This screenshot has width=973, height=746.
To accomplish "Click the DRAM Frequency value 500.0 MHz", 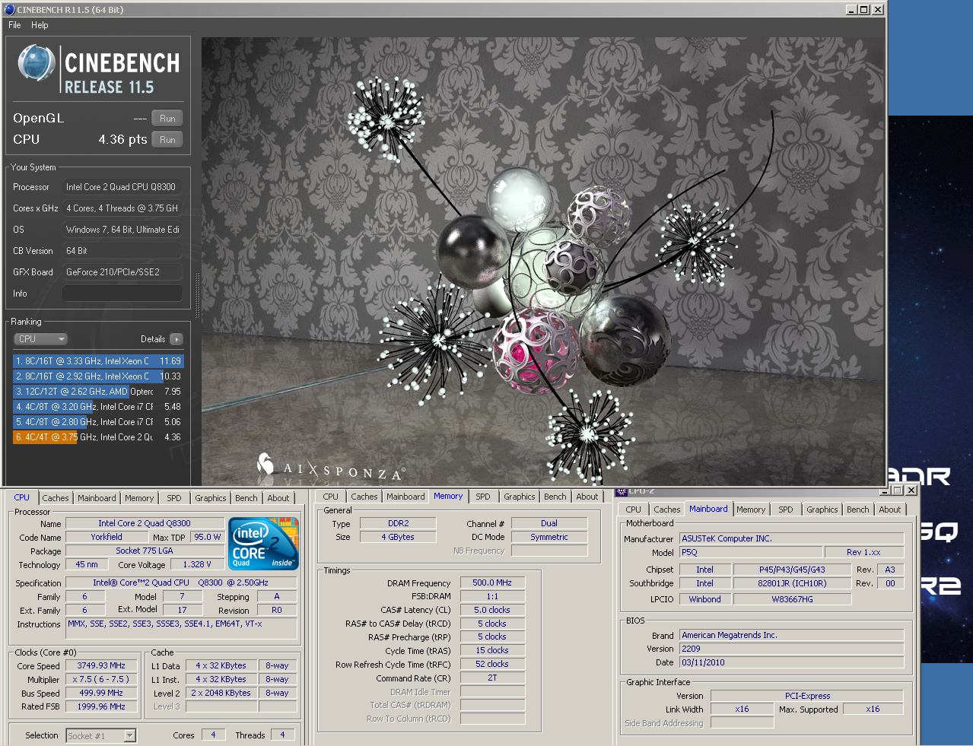I will tap(492, 583).
